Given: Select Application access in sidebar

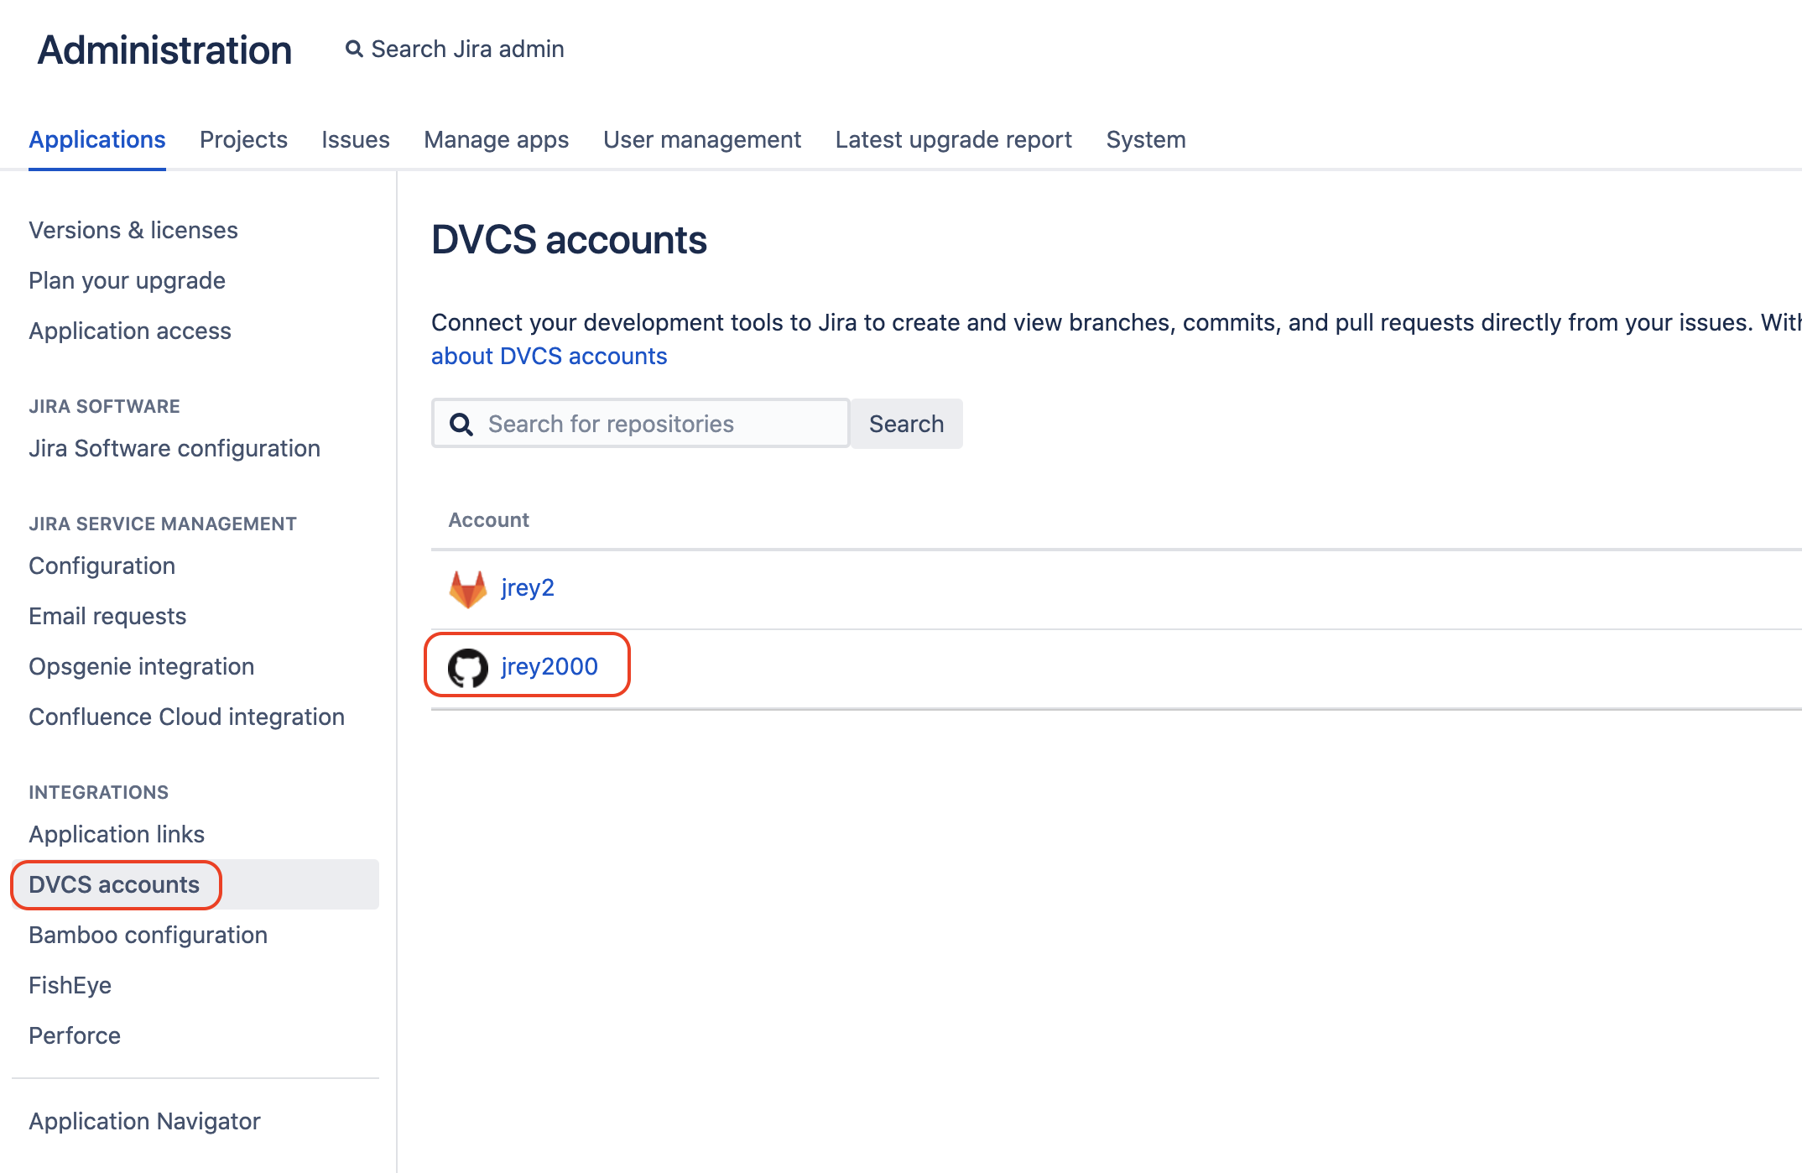Looking at the screenshot, I should [130, 331].
